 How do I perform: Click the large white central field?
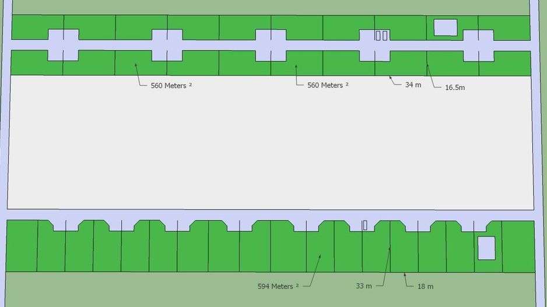(271, 143)
